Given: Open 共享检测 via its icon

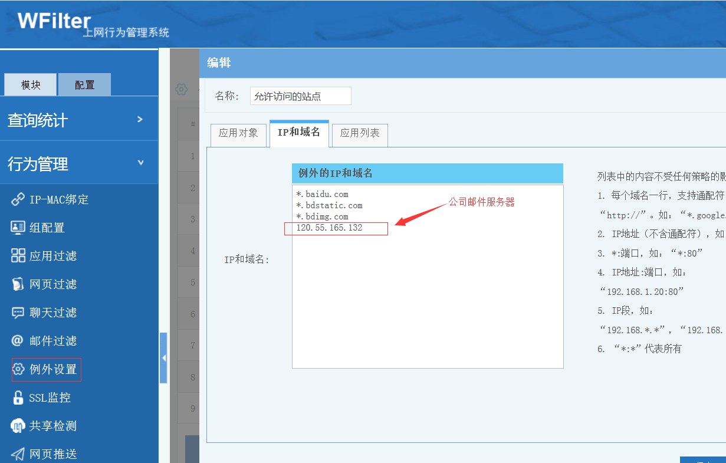Looking at the screenshot, I should (18, 426).
